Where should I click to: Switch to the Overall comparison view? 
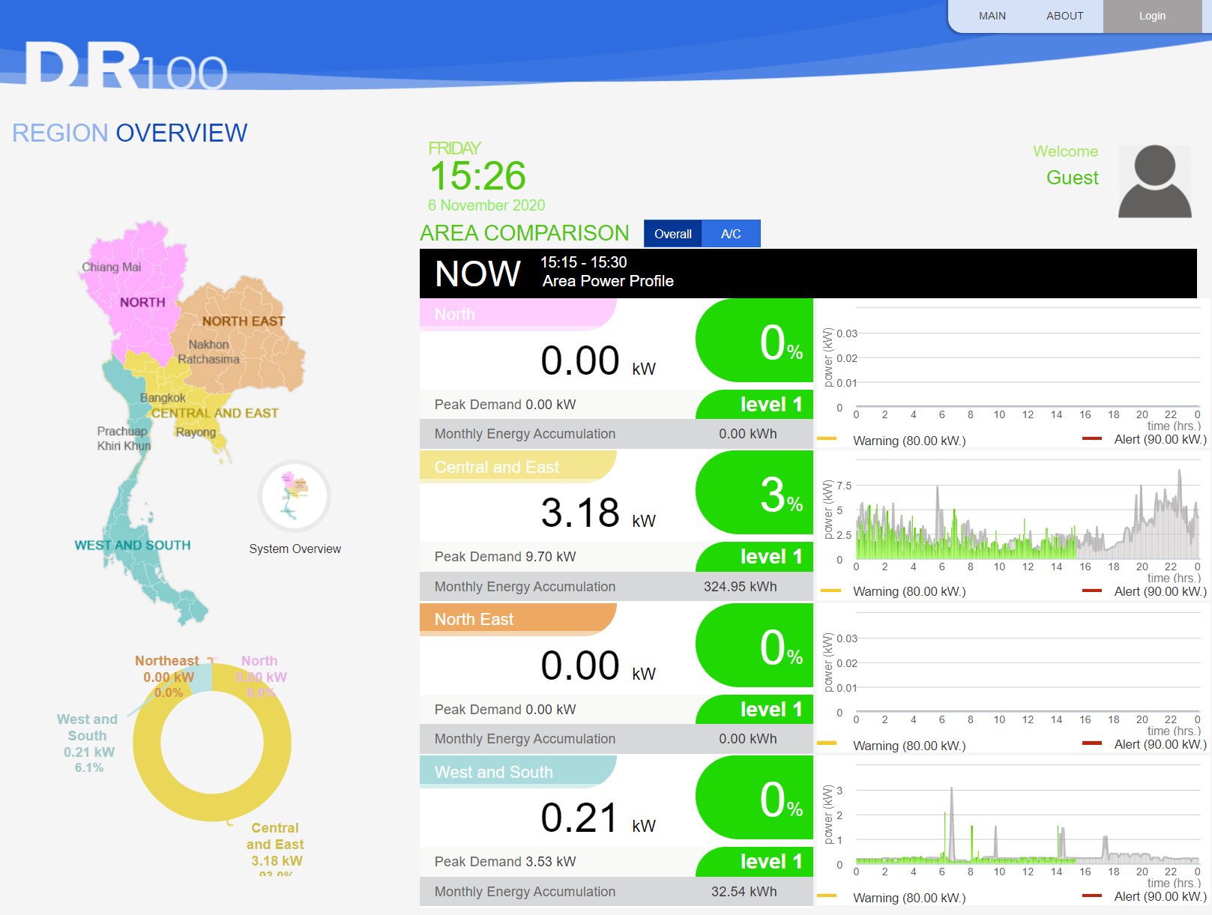tap(672, 234)
